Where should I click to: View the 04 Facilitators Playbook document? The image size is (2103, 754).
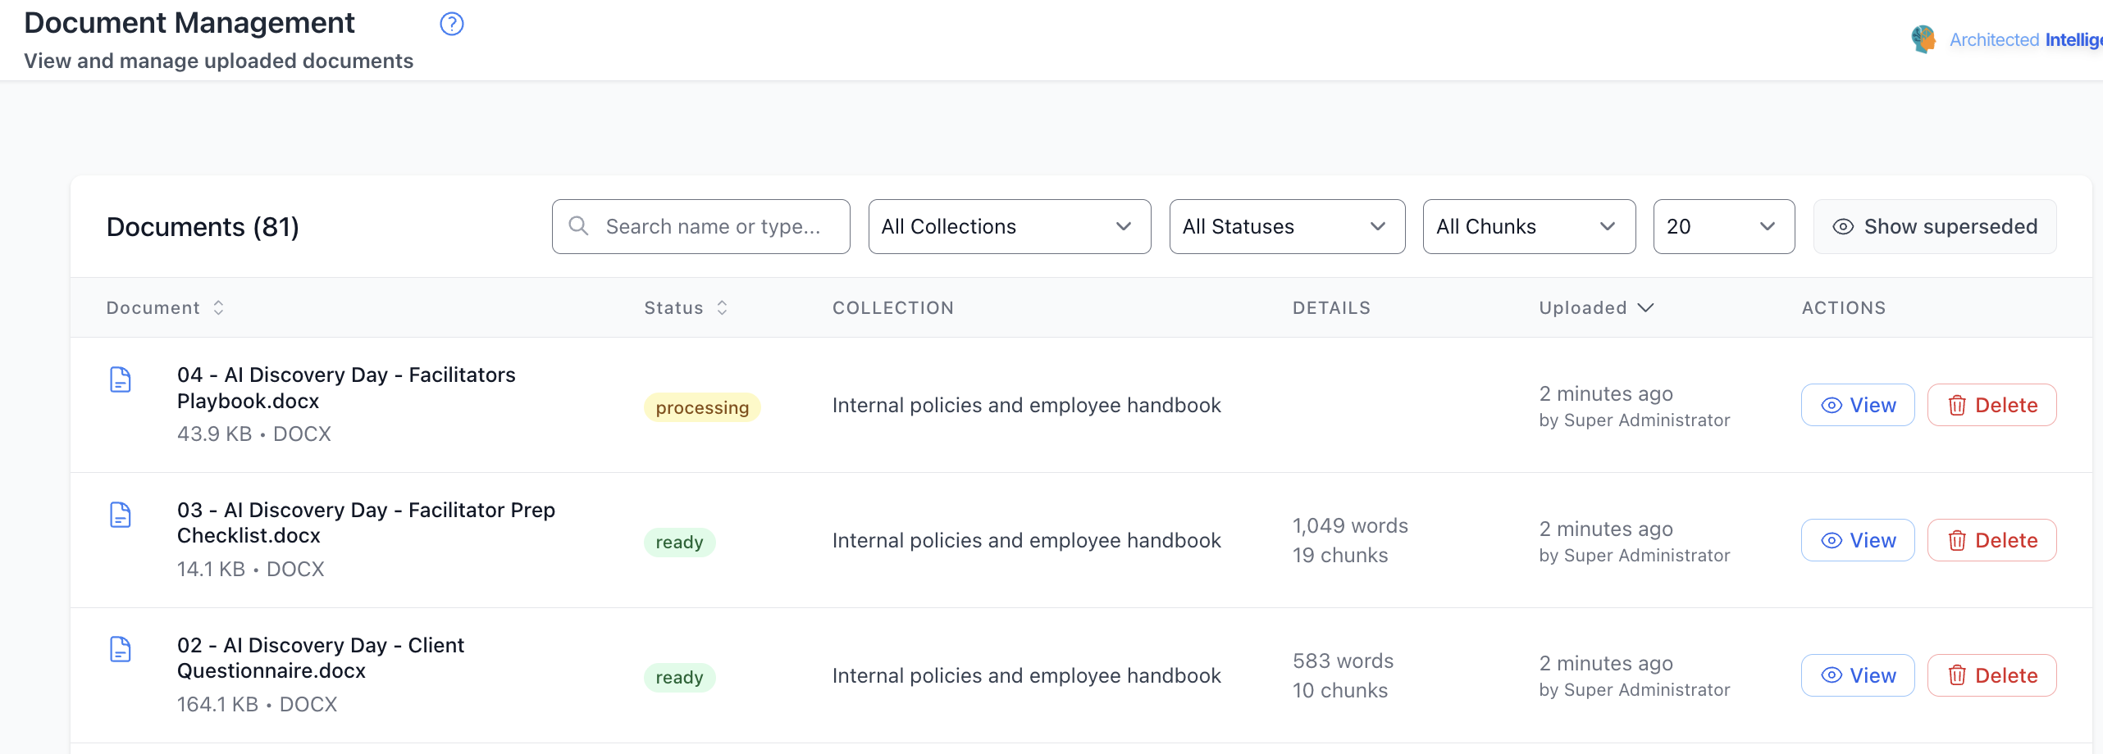coord(1858,405)
